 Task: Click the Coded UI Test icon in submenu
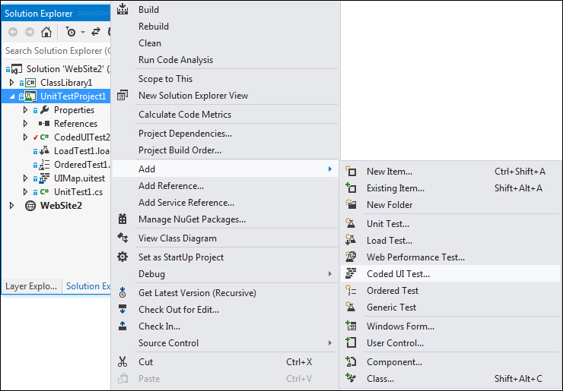tap(351, 274)
